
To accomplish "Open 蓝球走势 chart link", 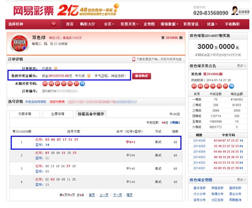I will click(x=235, y=188).
